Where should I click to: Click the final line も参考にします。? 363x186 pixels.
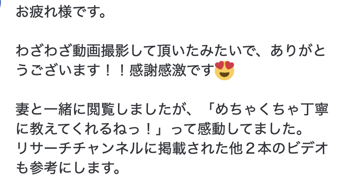(x=68, y=168)
